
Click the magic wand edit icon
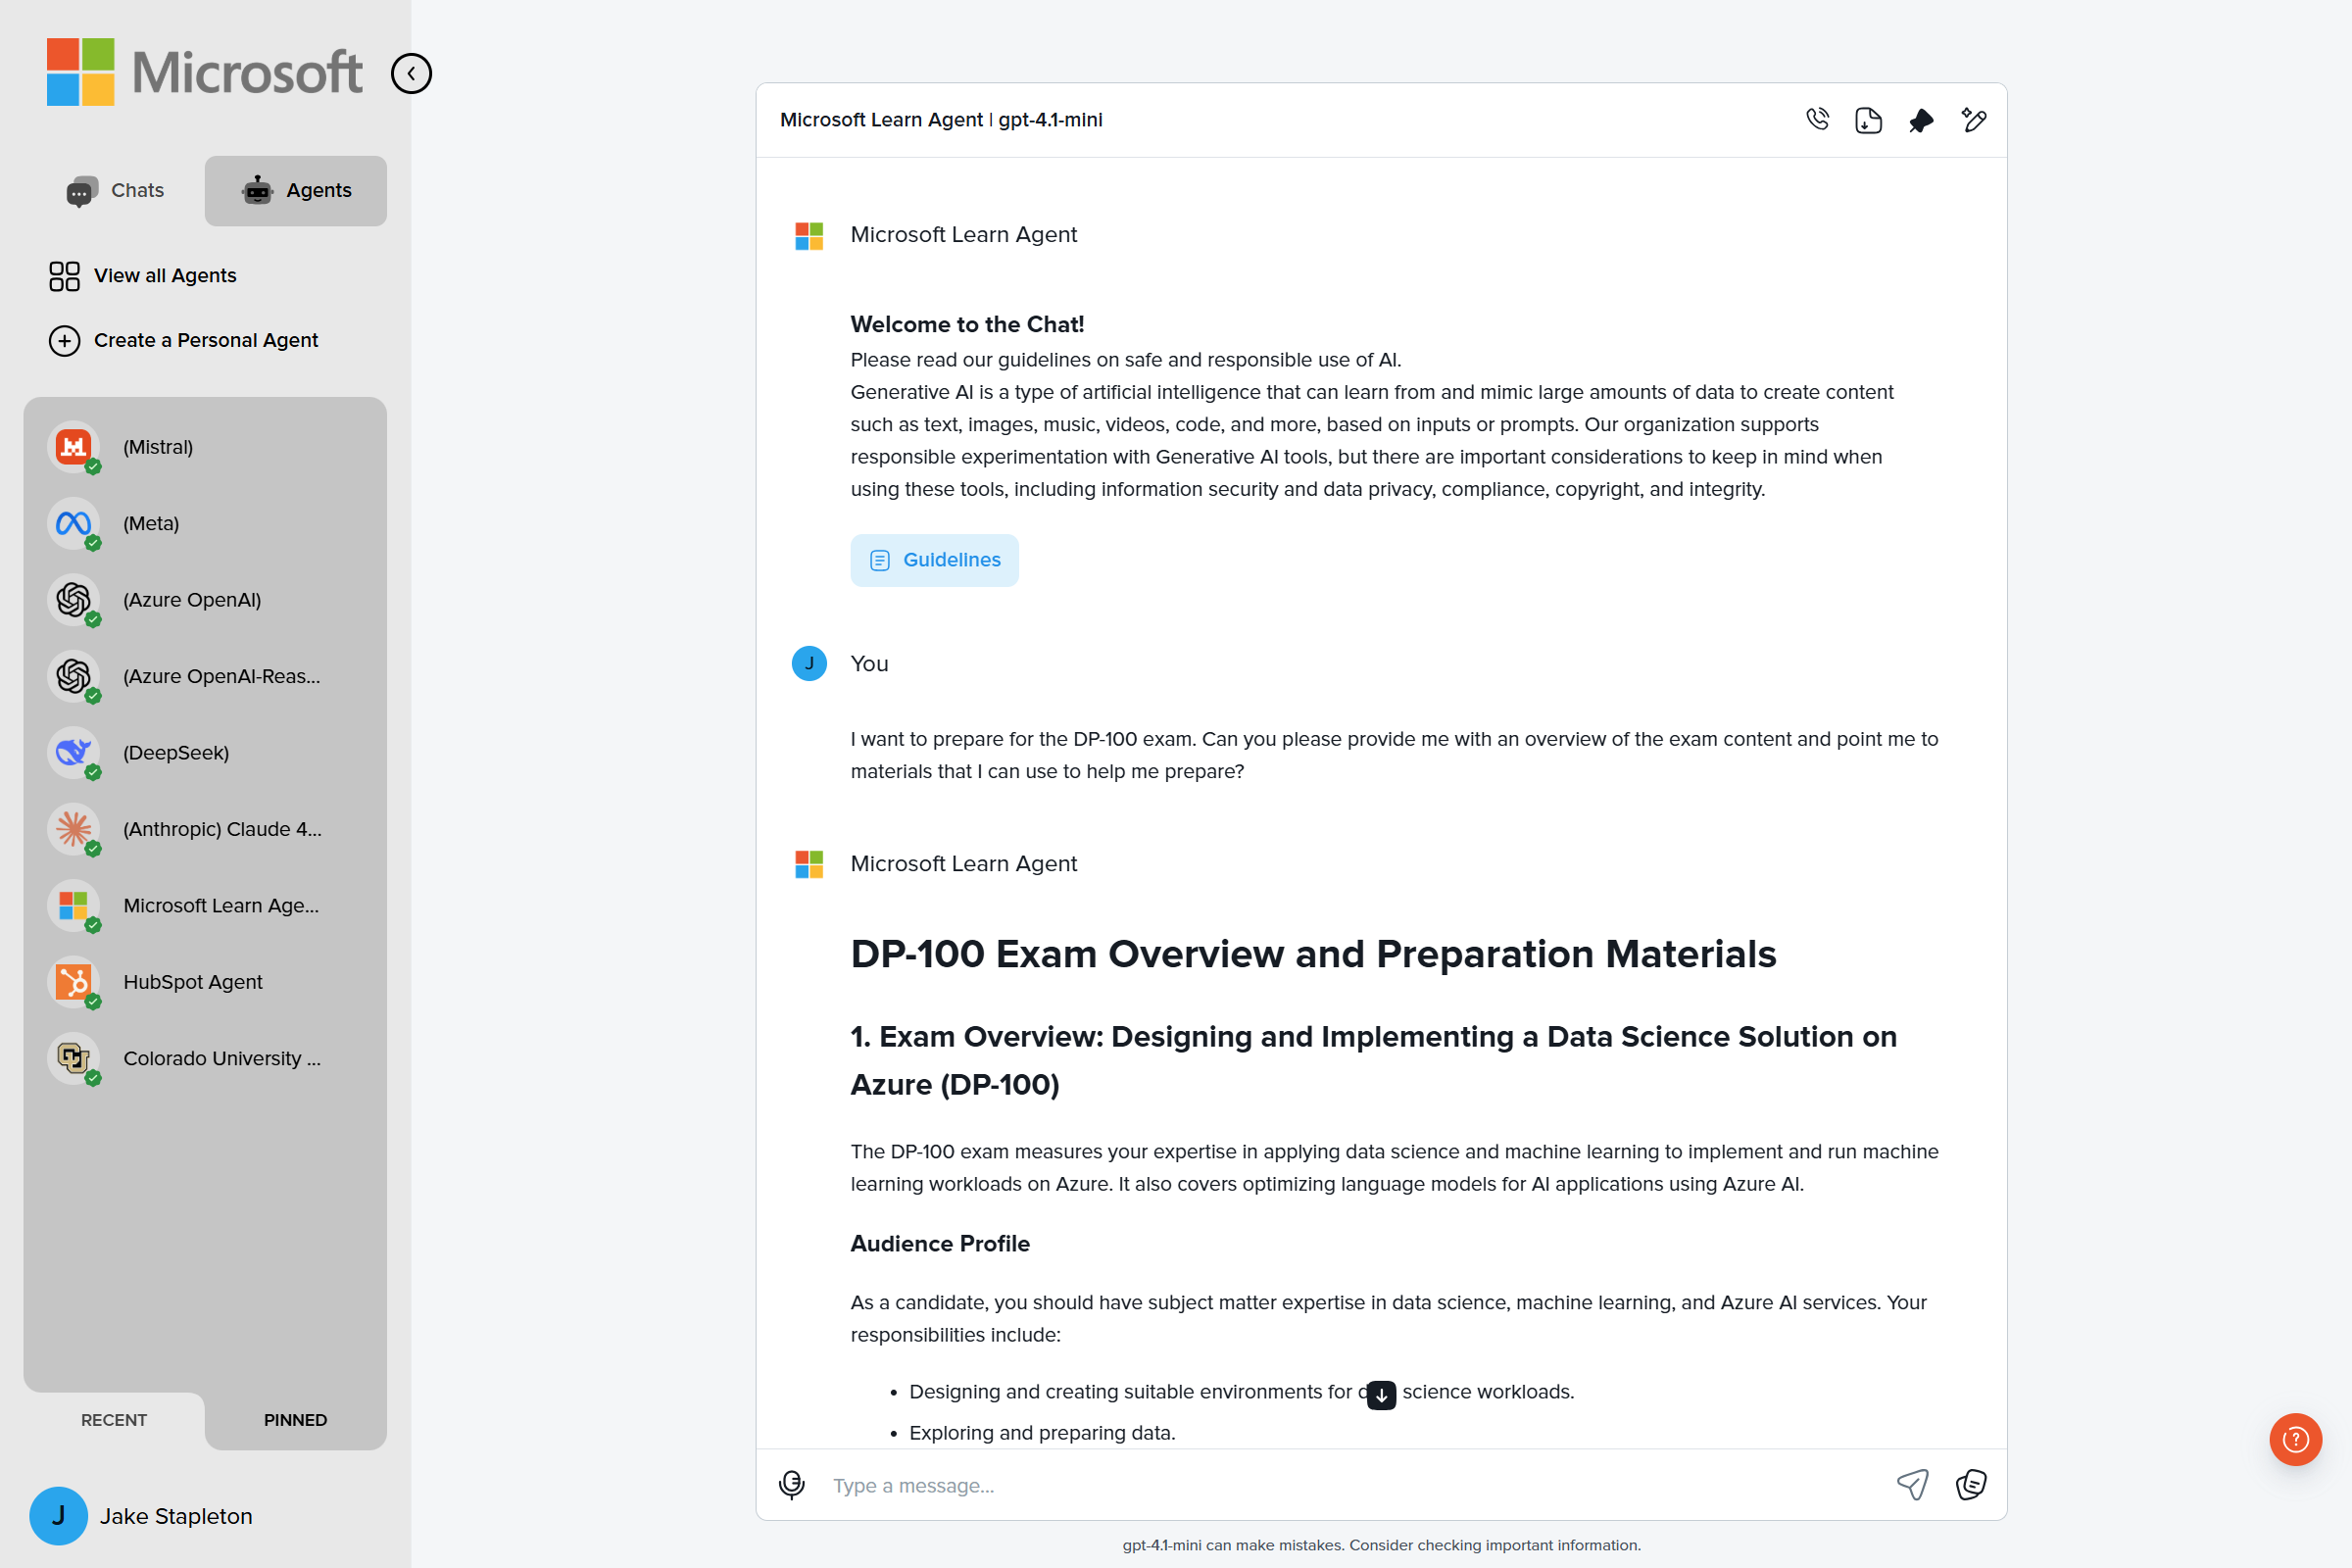tap(1973, 120)
